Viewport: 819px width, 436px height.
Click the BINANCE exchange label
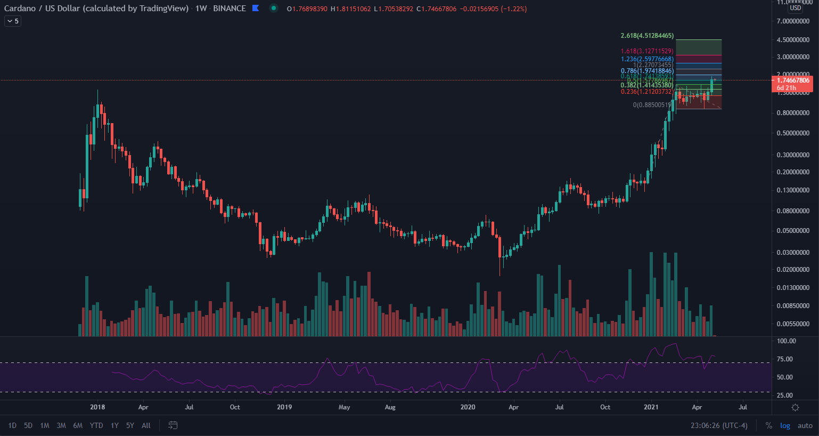pyautogui.click(x=230, y=9)
